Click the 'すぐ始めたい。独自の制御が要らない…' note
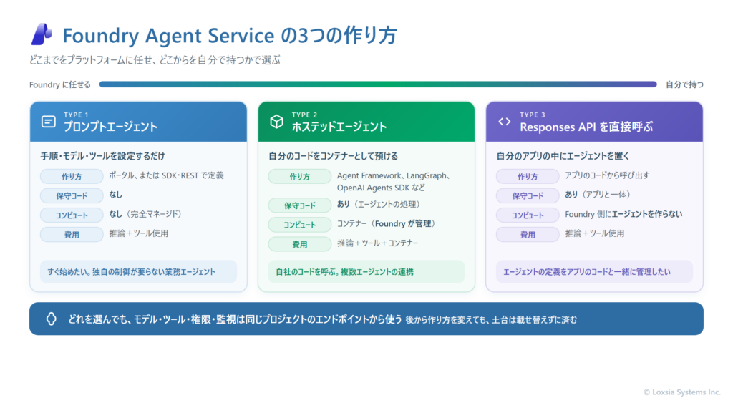The height and width of the screenshot is (403, 733). click(138, 271)
